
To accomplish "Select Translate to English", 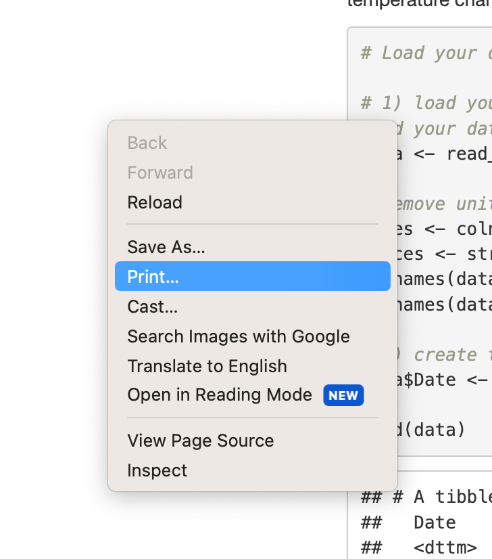I will click(207, 366).
